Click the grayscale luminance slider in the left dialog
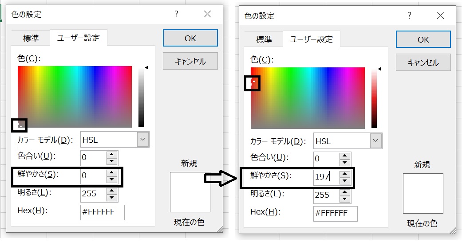 [x=141, y=97]
